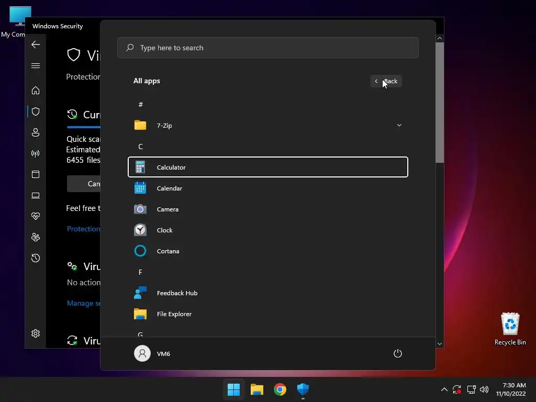536x402 pixels.
Task: Open the 7-Zip folder in All apps
Action: pyautogui.click(x=267, y=126)
